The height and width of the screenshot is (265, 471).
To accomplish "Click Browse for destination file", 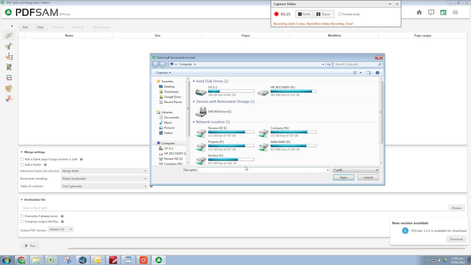I will [x=457, y=208].
